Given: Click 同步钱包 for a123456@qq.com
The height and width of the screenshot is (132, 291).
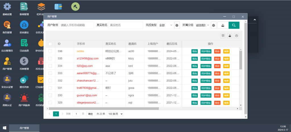Looking at the screenshot, I should point(206,58).
